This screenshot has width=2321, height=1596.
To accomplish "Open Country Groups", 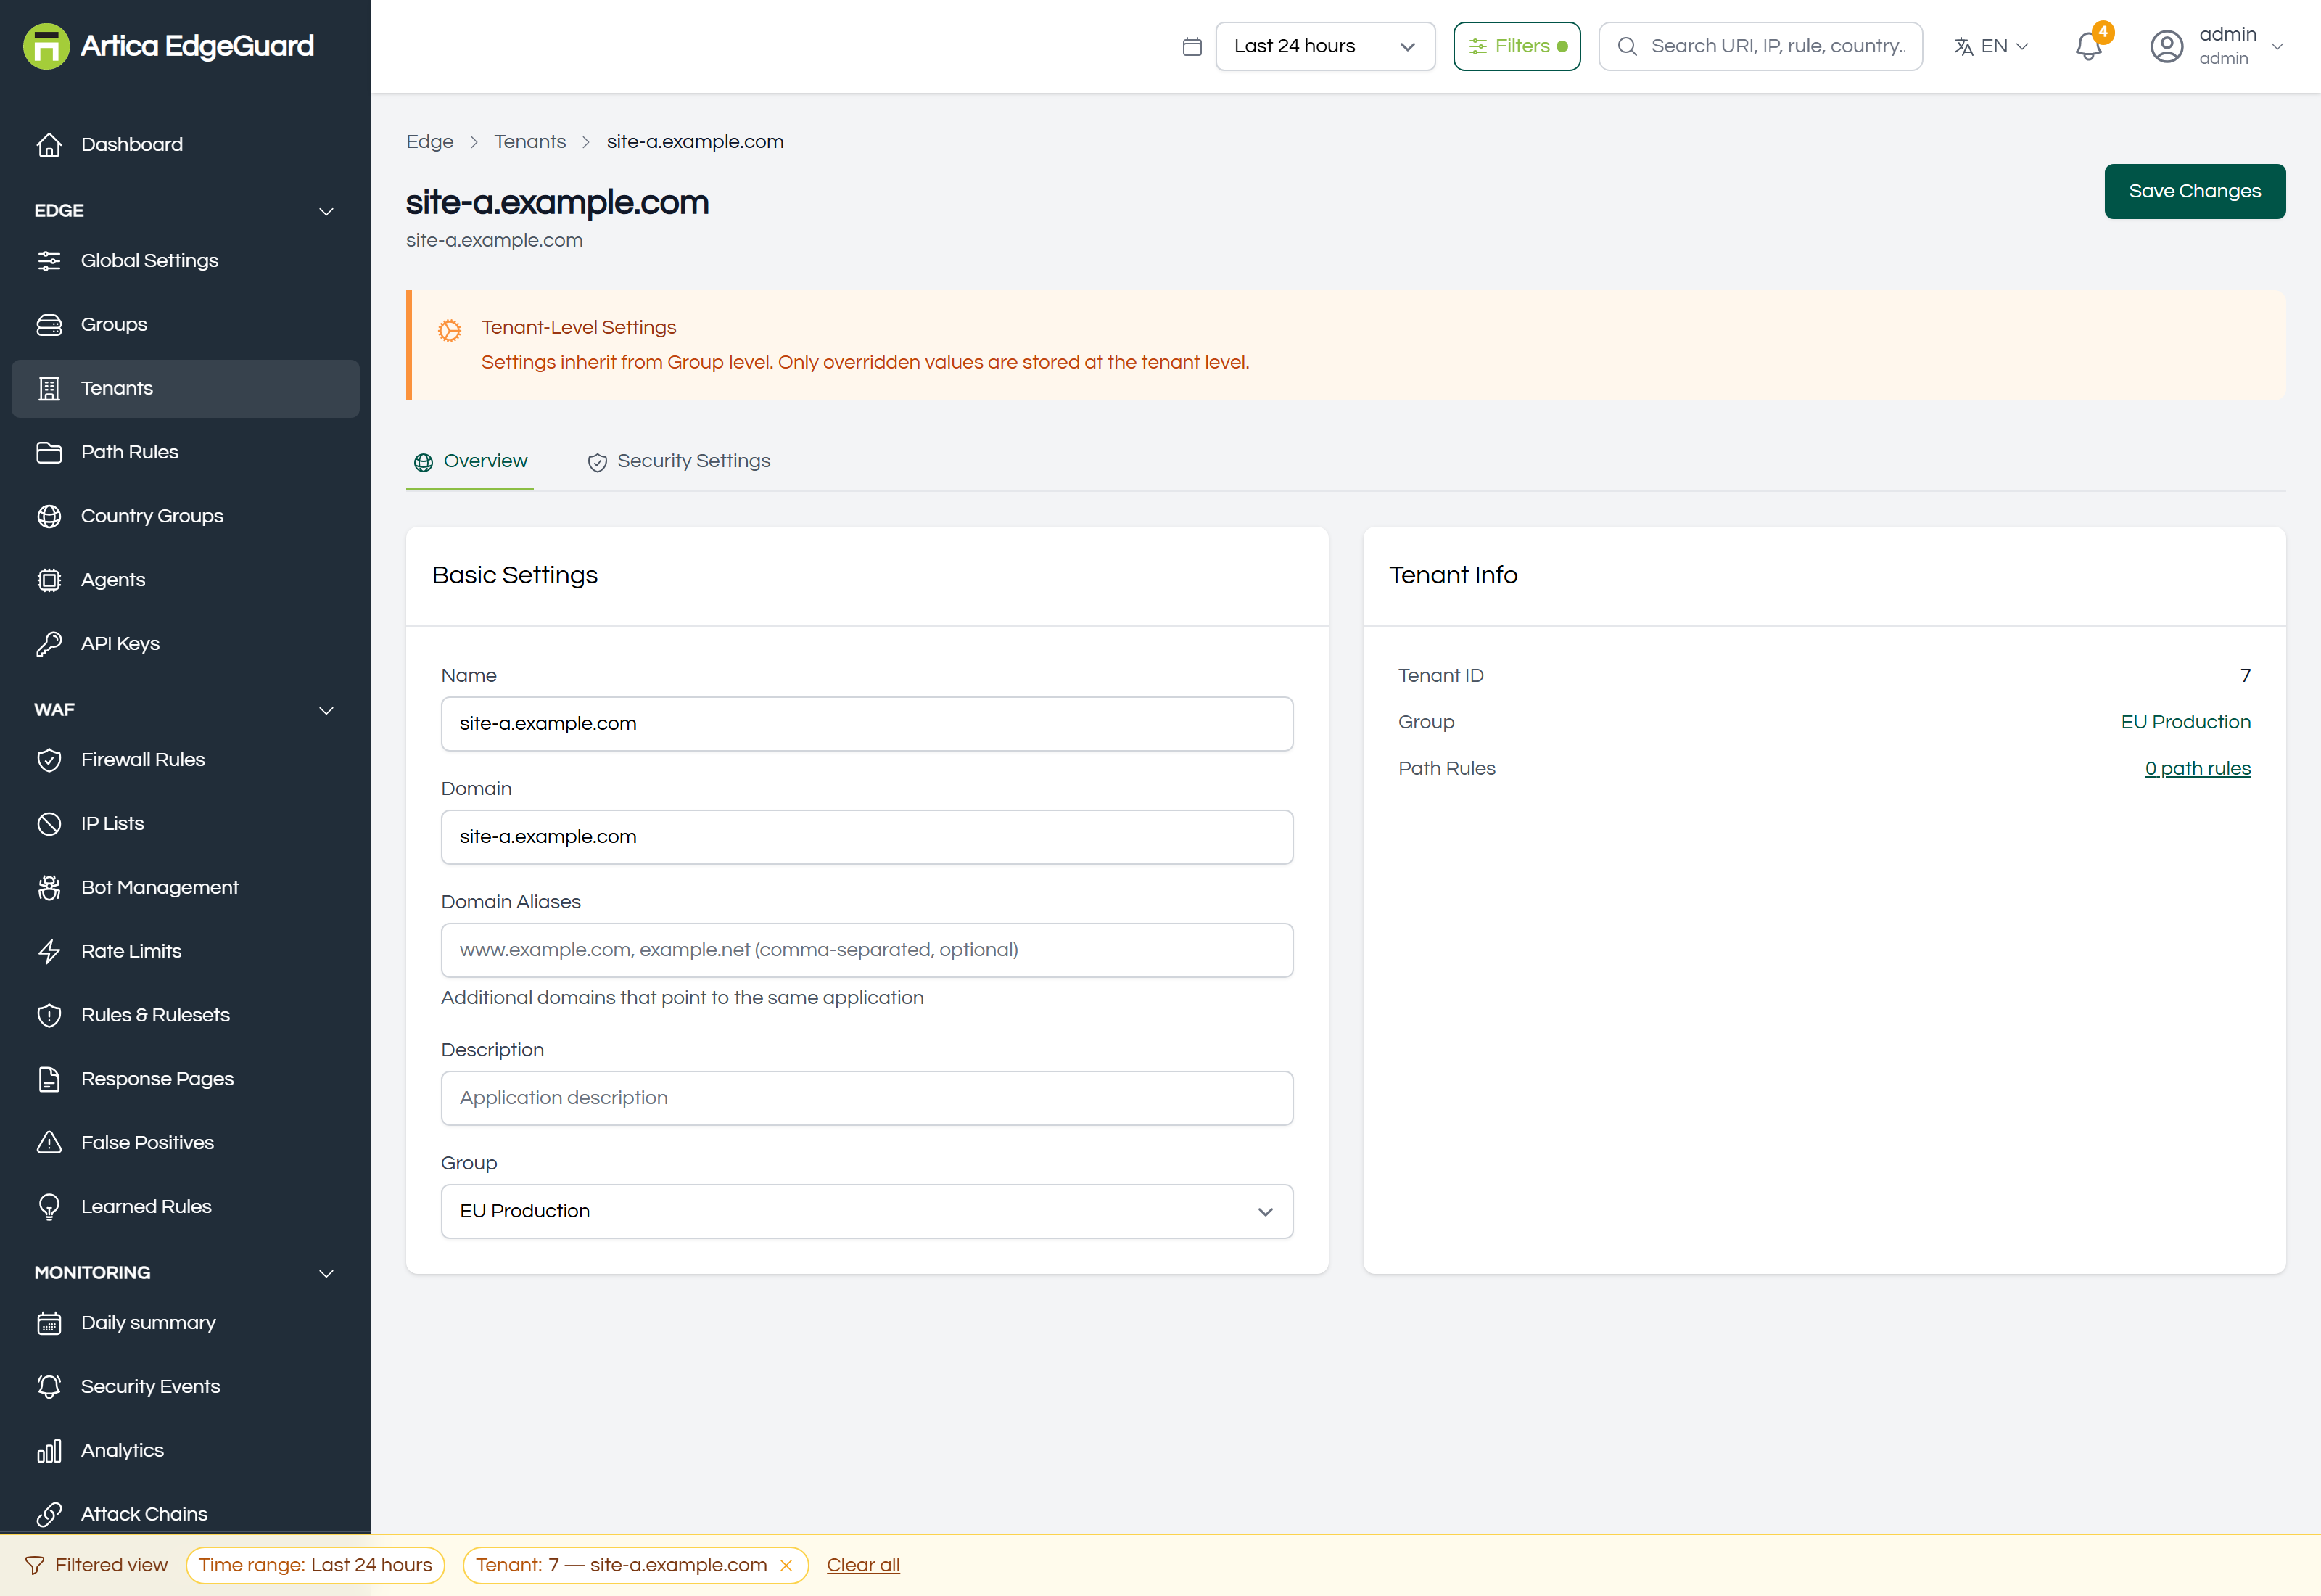I will click(x=185, y=516).
